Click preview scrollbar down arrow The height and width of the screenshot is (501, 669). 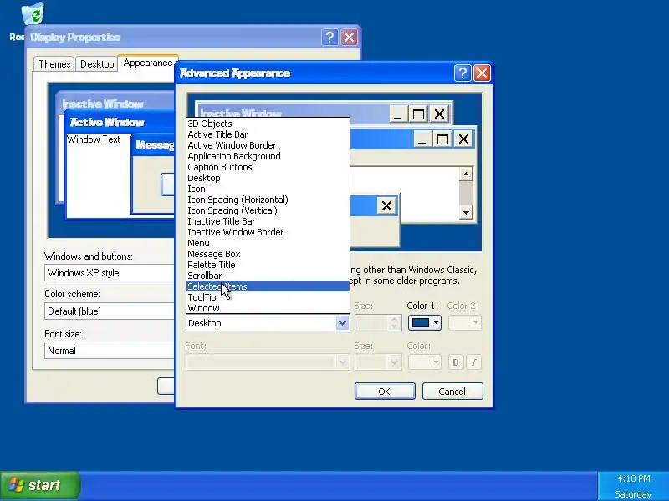tap(466, 212)
